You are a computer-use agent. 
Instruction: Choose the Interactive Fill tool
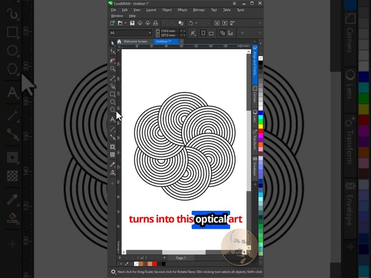click(x=112, y=173)
